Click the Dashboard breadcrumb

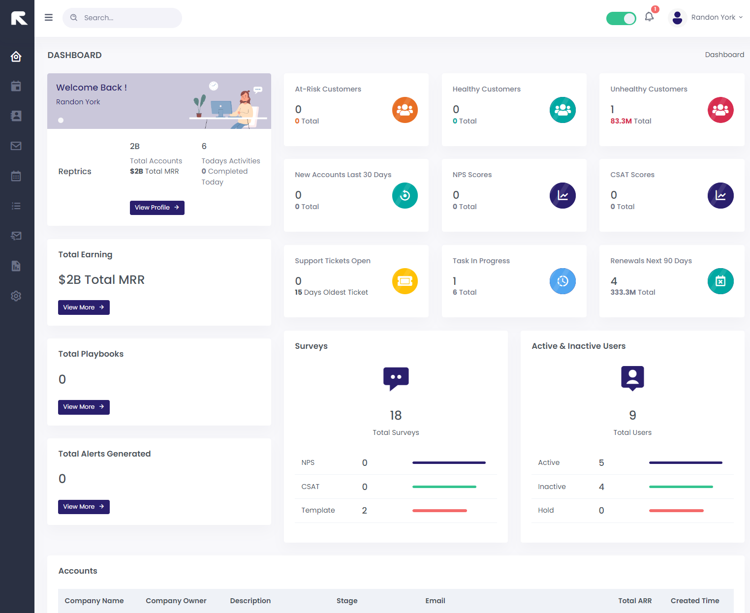(724, 55)
